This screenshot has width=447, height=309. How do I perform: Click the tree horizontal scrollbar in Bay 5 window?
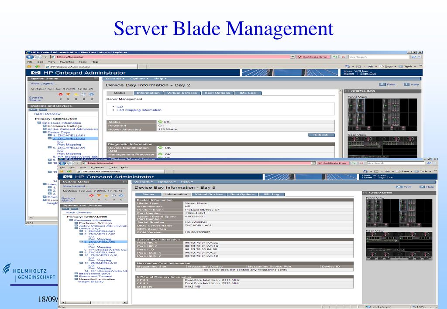pos(94,303)
